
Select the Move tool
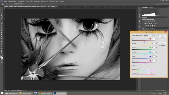(x=2, y=9)
